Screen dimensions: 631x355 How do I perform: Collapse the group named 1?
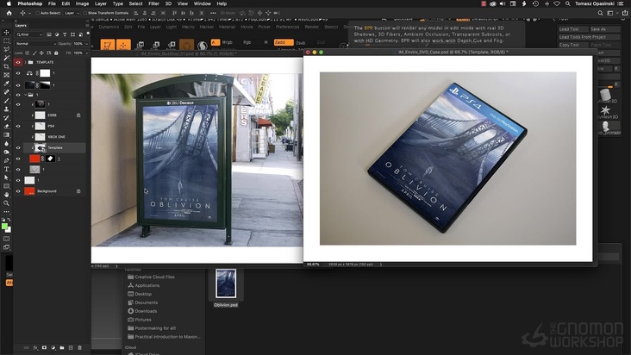(26, 95)
